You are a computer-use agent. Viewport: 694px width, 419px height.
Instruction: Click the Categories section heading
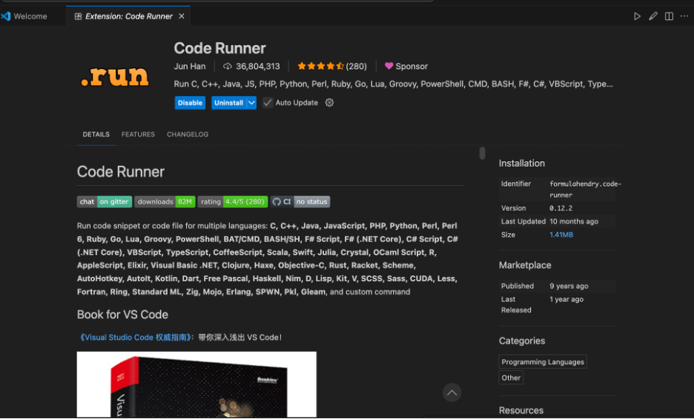(x=522, y=341)
